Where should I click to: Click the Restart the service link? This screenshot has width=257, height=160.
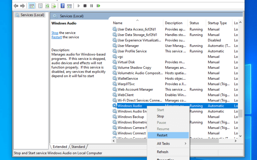point(57,37)
